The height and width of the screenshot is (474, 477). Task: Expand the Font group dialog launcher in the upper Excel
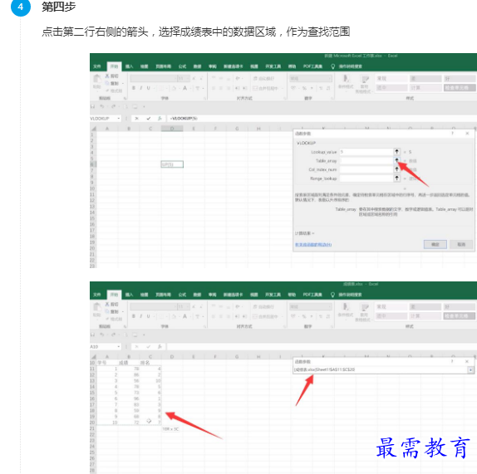pos(205,99)
